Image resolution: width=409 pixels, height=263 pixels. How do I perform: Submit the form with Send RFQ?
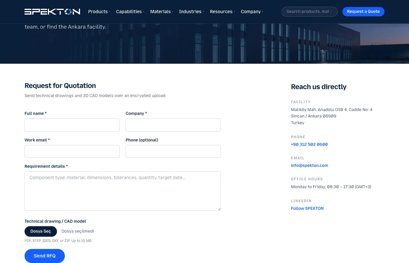[x=45, y=256]
